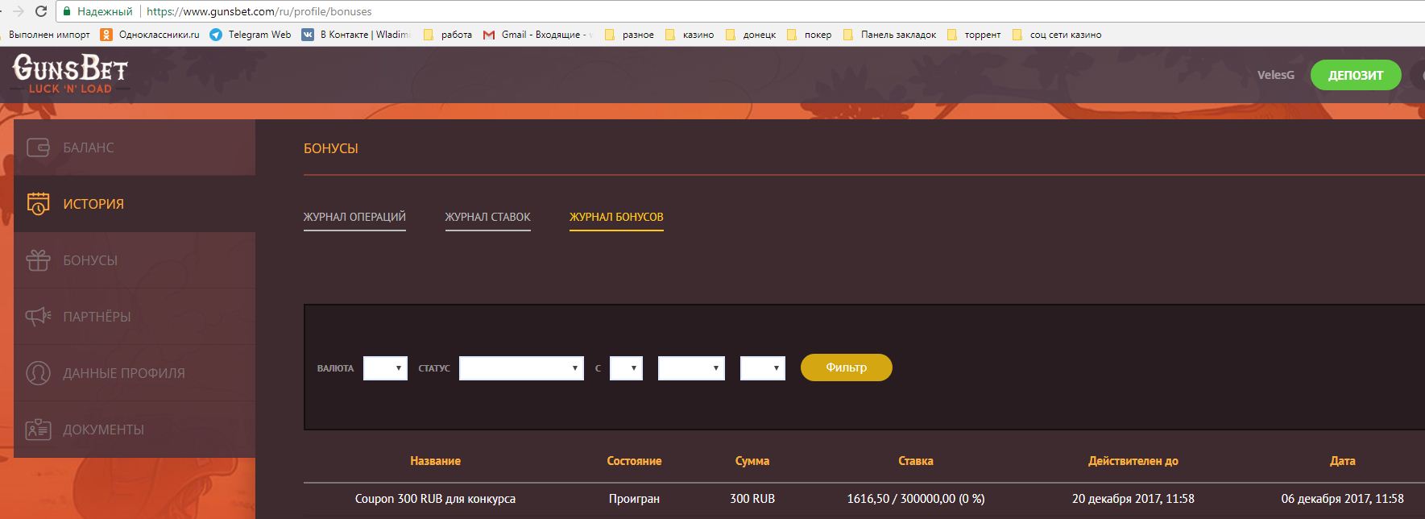Click the 06 декабря 2017 date cell
Image resolution: width=1425 pixels, height=519 pixels.
click(1343, 499)
